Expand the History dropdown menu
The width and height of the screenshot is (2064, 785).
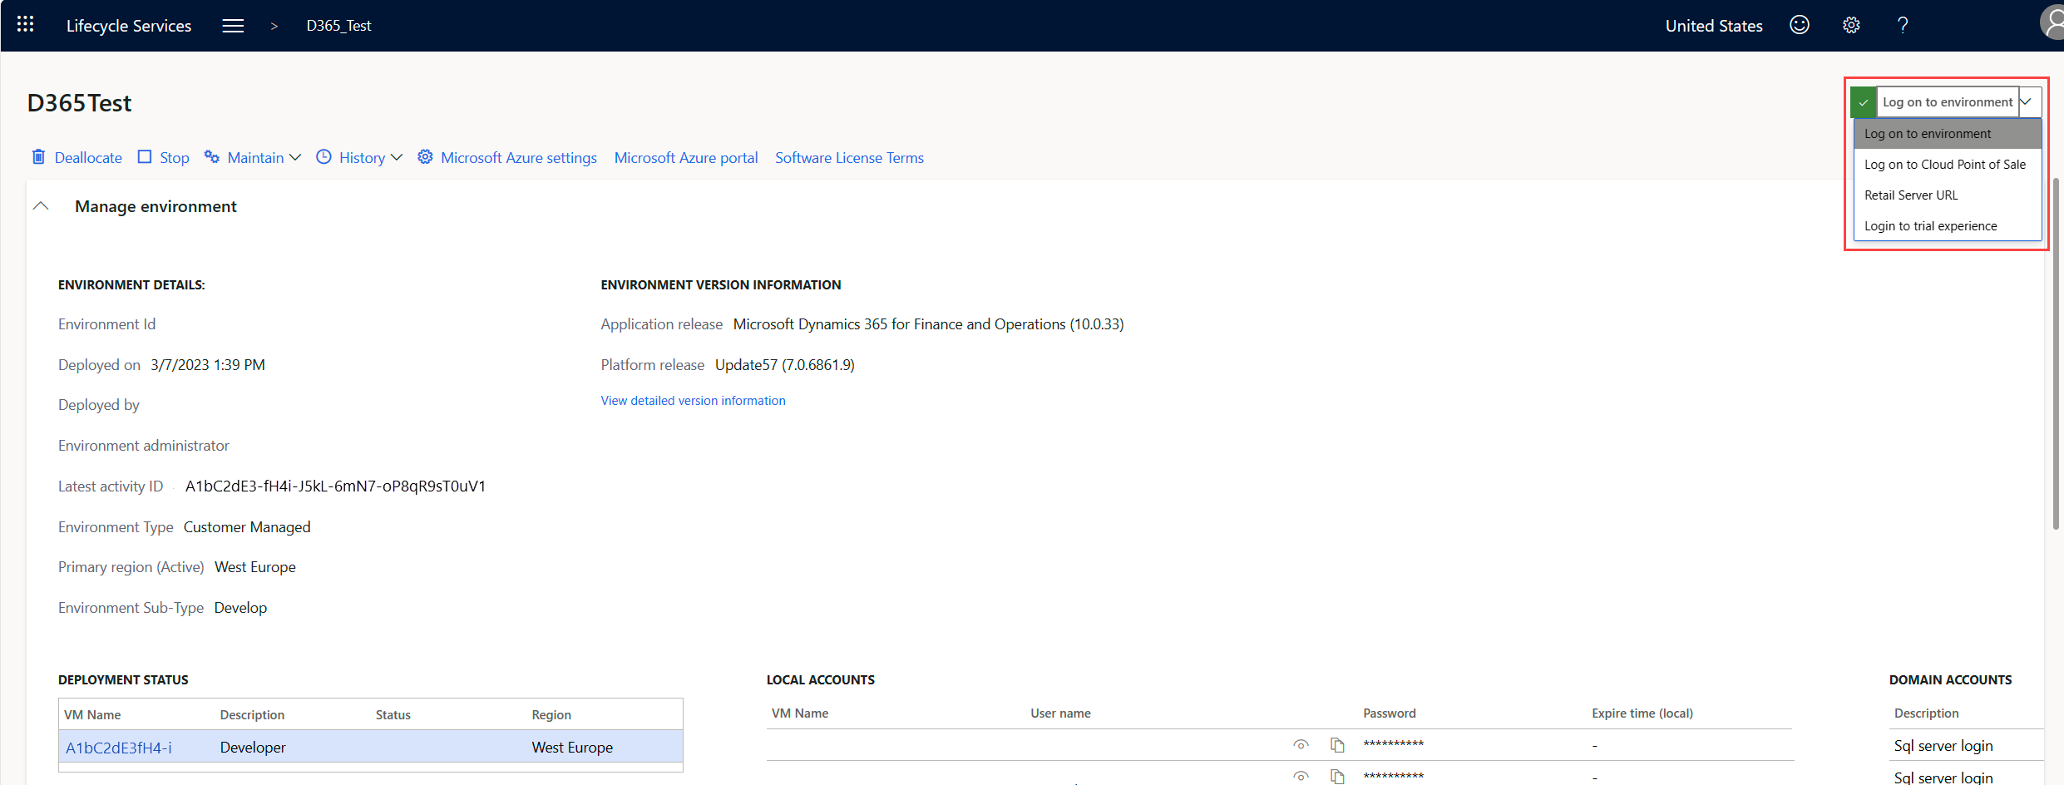[397, 157]
